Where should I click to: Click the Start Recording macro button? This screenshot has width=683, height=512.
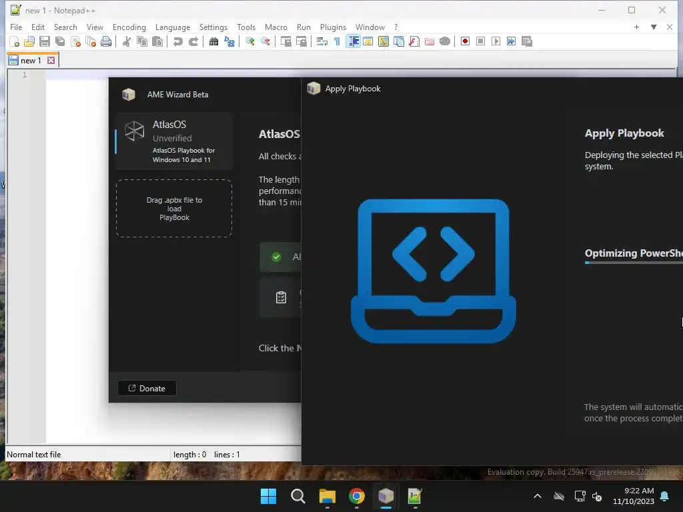click(x=465, y=41)
